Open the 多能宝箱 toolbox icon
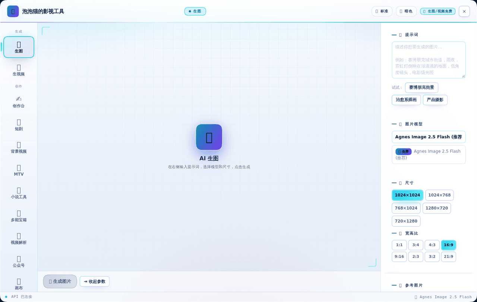This screenshot has width=477, height=302. [x=19, y=216]
